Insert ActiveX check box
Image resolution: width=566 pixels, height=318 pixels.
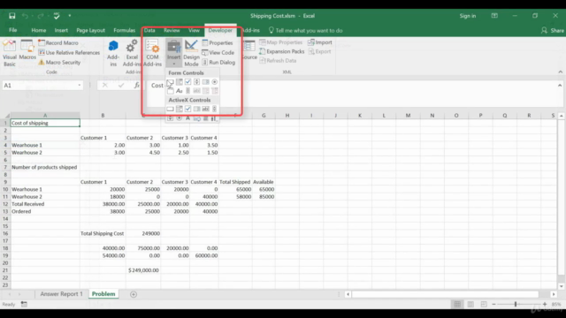187,109
